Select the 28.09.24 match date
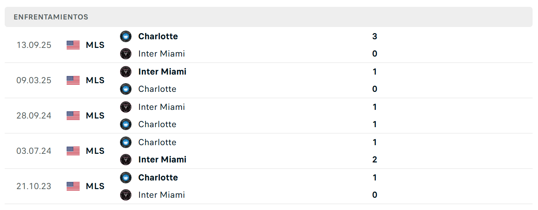Viewport: 538px width, 210px height. point(34,116)
